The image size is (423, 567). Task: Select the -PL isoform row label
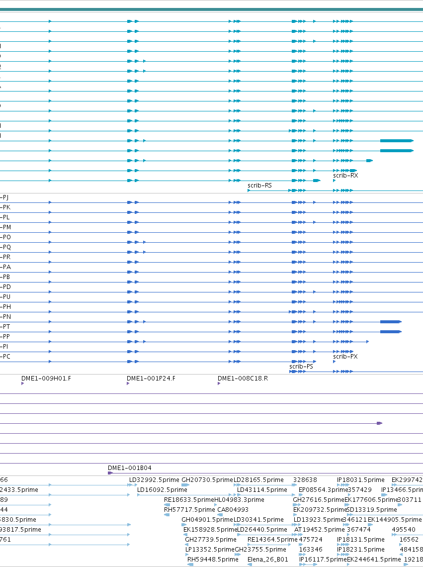[5, 217]
